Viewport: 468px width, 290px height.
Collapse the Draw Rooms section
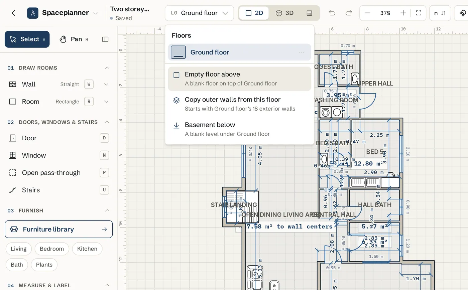(x=107, y=68)
